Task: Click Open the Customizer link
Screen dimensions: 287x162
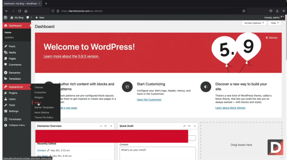Action: coord(149,100)
